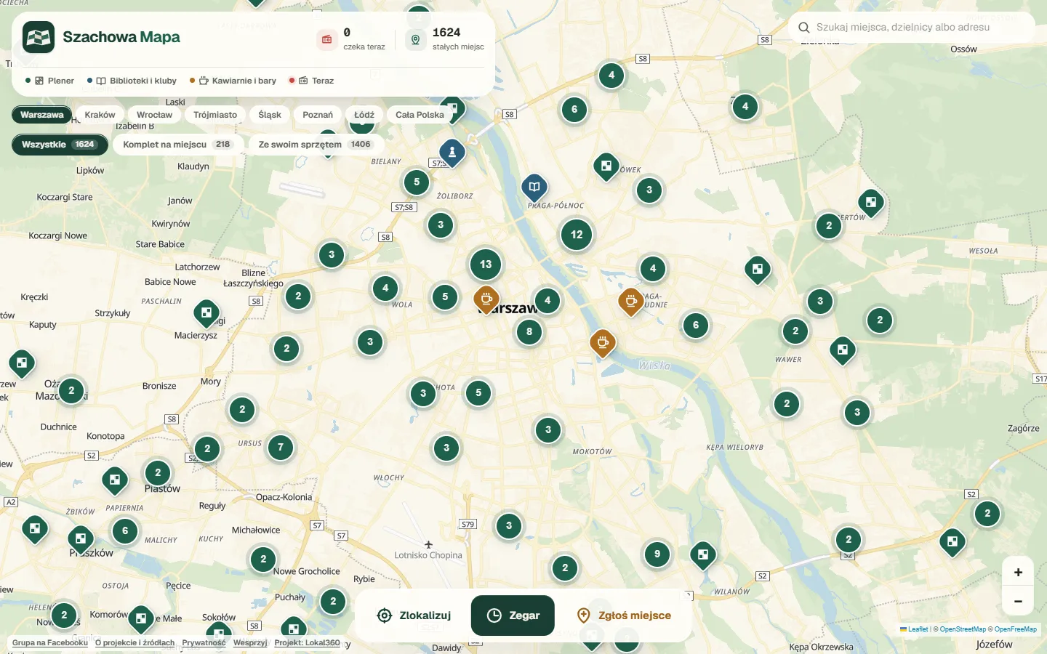The height and width of the screenshot is (654, 1047).
Task: Switch to the Śląsk region tab
Action: (x=269, y=115)
